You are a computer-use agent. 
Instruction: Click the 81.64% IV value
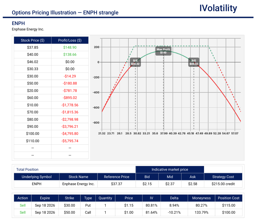(x=151, y=213)
